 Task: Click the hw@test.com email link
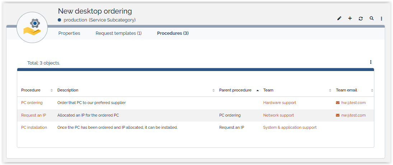[x=354, y=103]
